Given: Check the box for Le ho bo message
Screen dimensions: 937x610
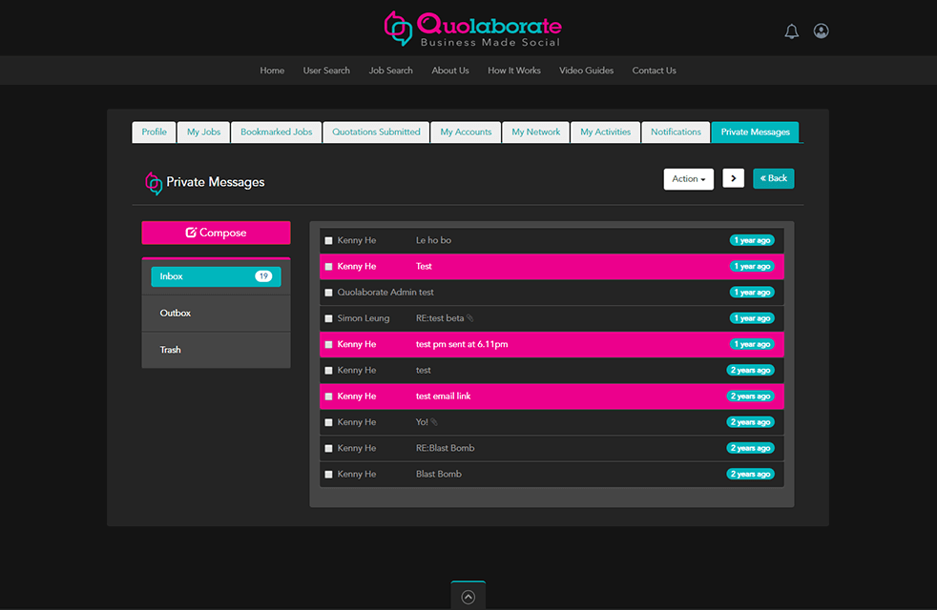Looking at the screenshot, I should tap(329, 241).
